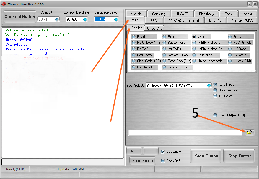
Task: Switch to the Android tab
Action: click(136, 14)
